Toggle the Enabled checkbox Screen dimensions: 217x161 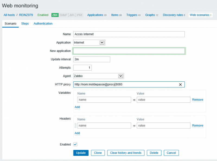[75, 144]
